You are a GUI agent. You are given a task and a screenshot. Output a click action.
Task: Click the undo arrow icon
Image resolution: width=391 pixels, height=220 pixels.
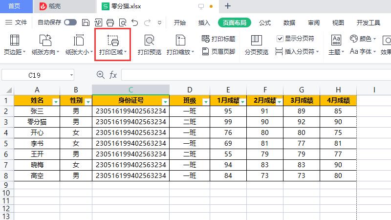click(134, 22)
